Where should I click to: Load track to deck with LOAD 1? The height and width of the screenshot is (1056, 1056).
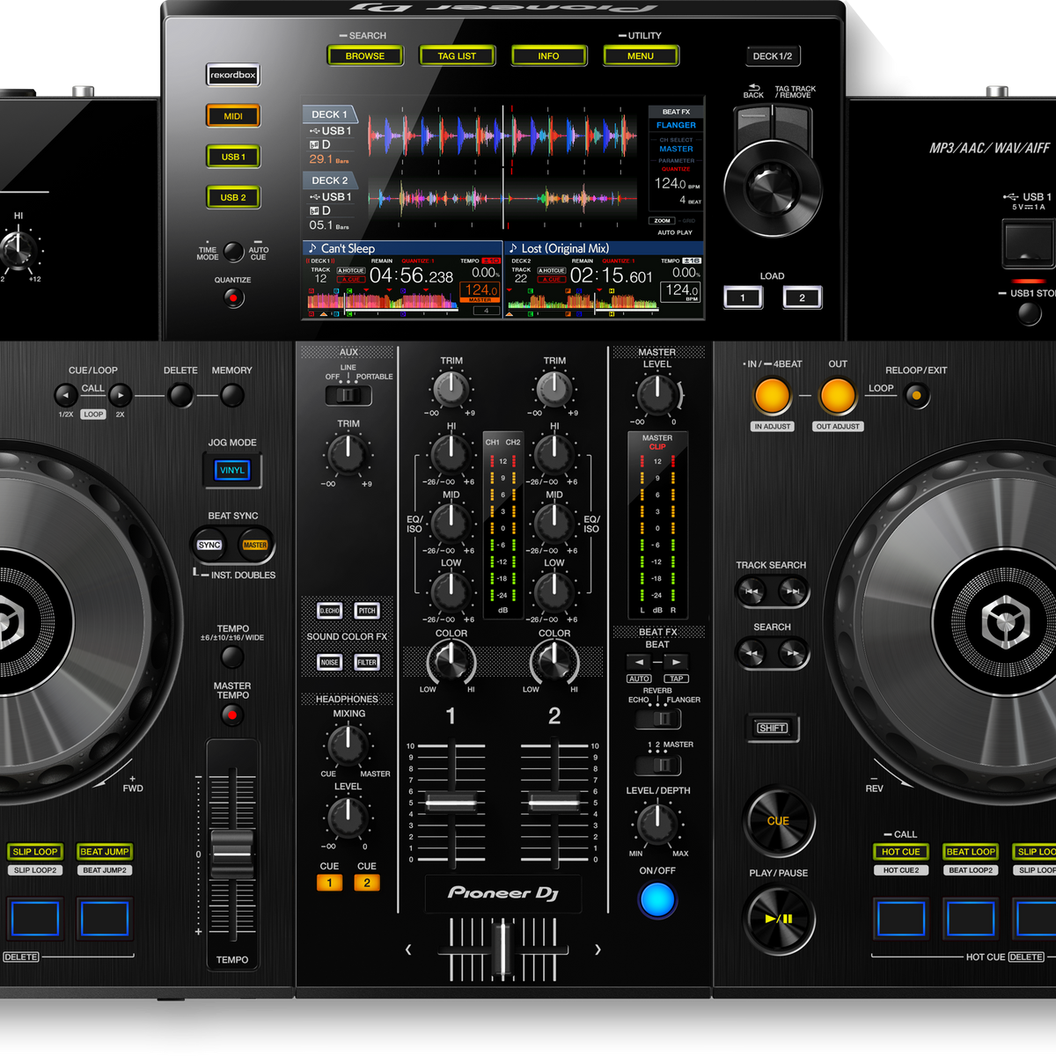[x=743, y=297]
